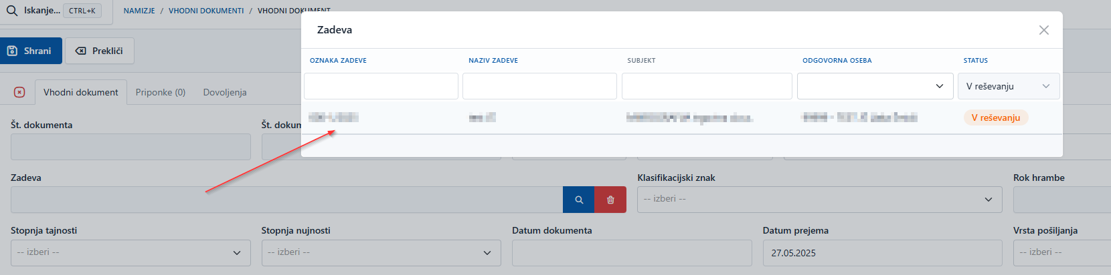This screenshot has width=1111, height=275.
Task: Sort by NAZIV ZADEVE column header
Action: pyautogui.click(x=493, y=60)
